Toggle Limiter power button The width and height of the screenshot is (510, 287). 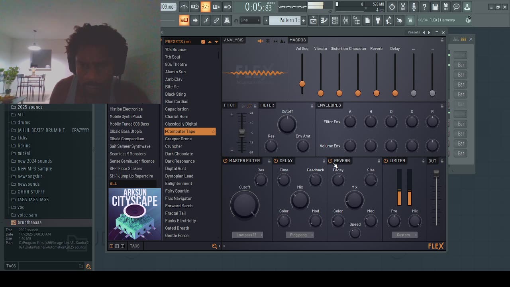click(386, 161)
